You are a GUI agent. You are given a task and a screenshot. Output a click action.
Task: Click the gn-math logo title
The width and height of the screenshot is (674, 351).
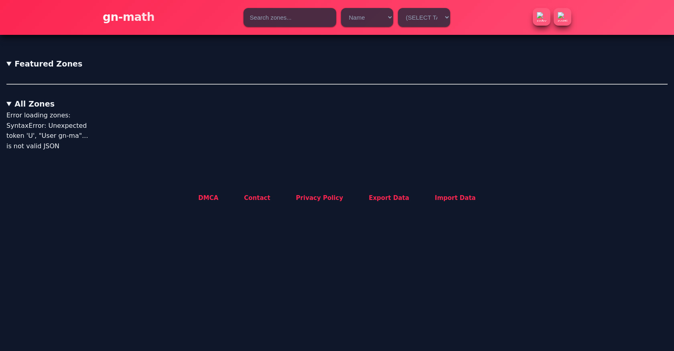pos(128,17)
